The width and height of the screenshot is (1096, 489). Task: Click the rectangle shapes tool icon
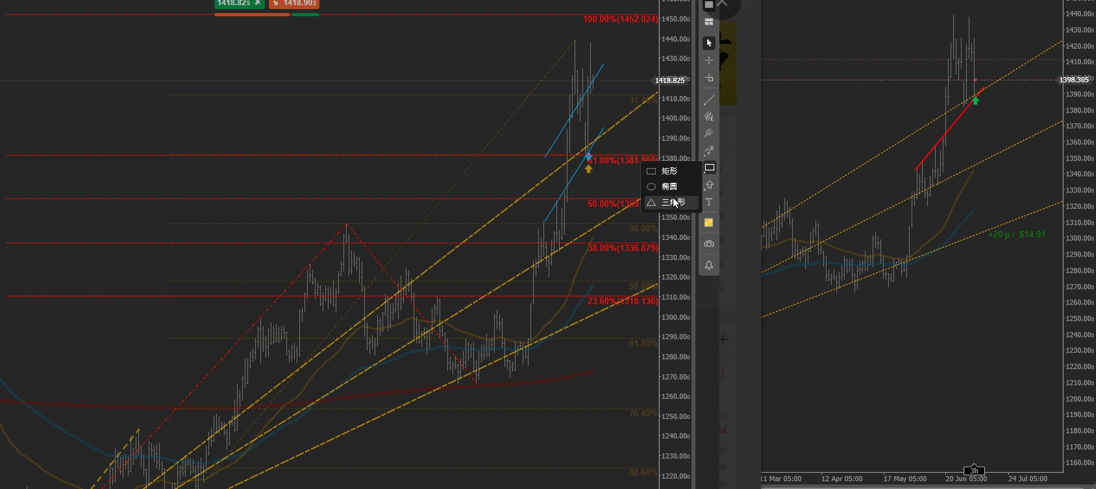(x=709, y=168)
